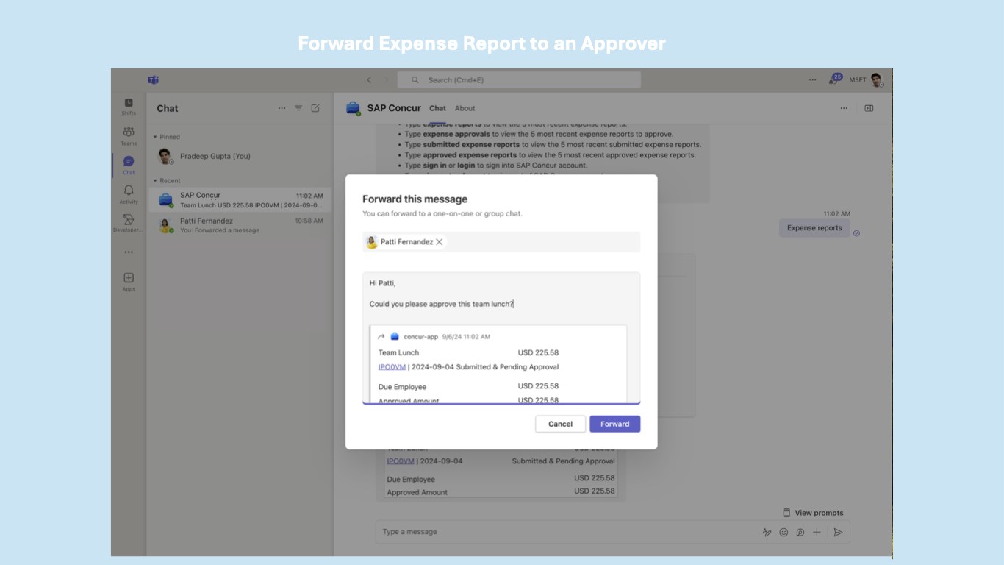The width and height of the screenshot is (1004, 565).
Task: Open emoji picker in compose bar
Action: click(784, 532)
